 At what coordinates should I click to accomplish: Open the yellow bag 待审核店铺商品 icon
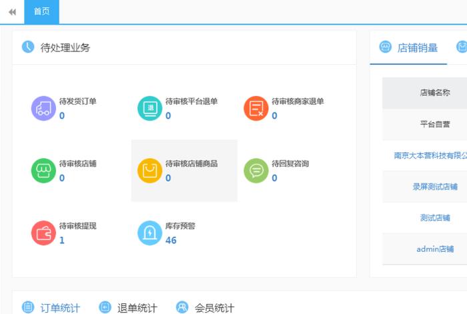tap(150, 170)
